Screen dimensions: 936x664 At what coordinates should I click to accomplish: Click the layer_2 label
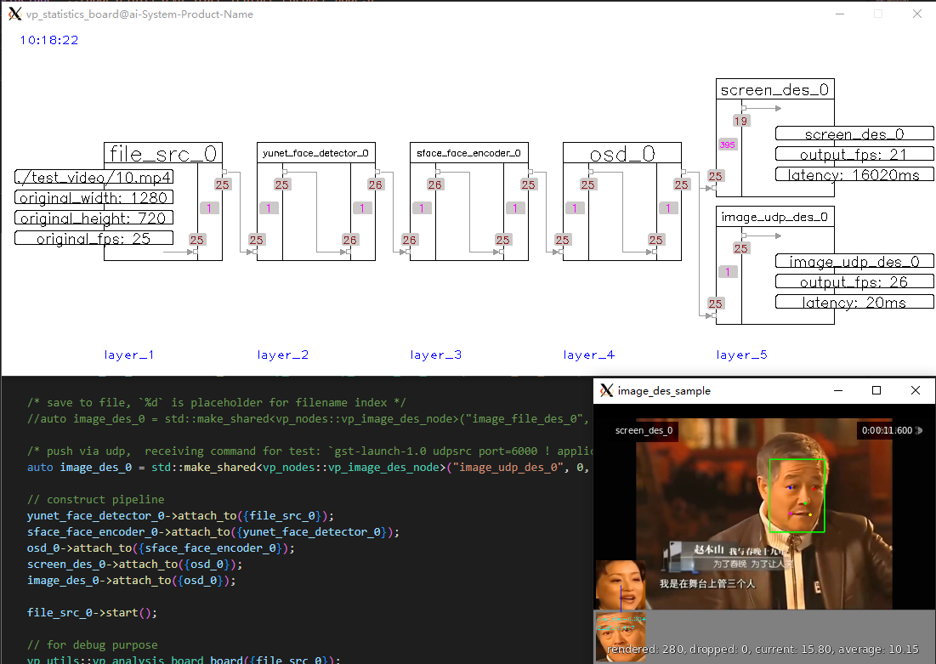point(282,355)
